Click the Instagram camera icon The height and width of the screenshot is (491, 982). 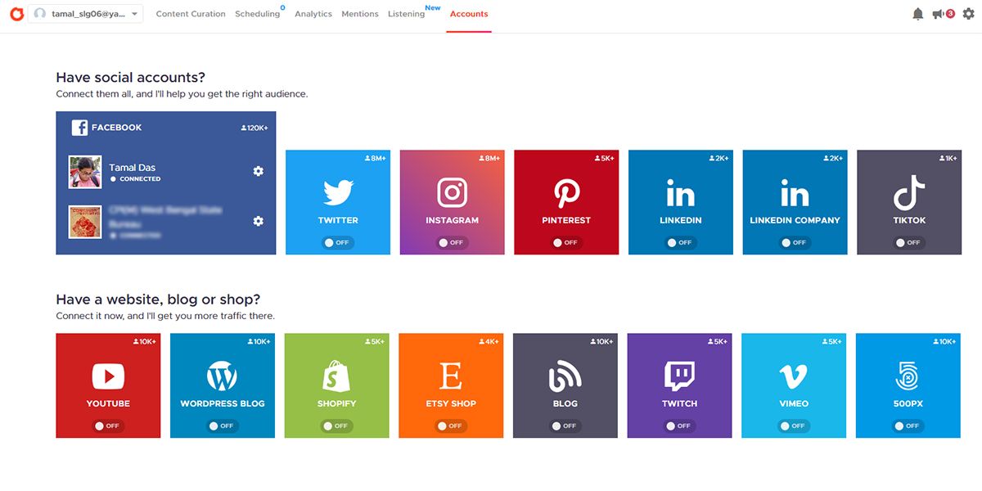tap(452, 193)
